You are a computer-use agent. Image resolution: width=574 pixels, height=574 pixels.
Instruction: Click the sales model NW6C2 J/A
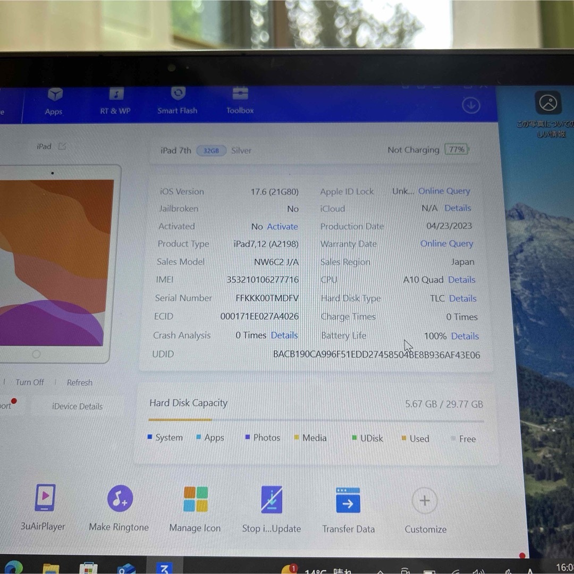click(276, 262)
